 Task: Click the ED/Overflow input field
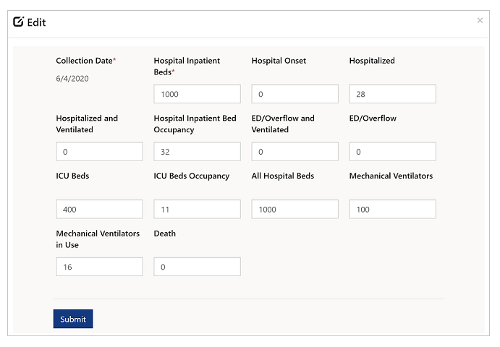click(392, 152)
